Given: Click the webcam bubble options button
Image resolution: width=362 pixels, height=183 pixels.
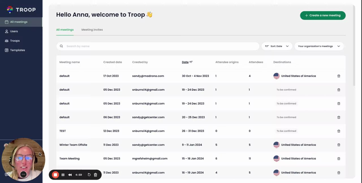Looking at the screenshot, I should point(23,175).
